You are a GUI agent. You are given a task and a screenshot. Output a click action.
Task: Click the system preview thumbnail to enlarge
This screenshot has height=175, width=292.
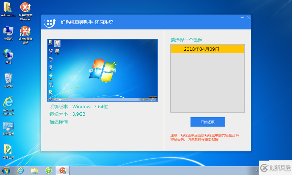[x=102, y=70]
